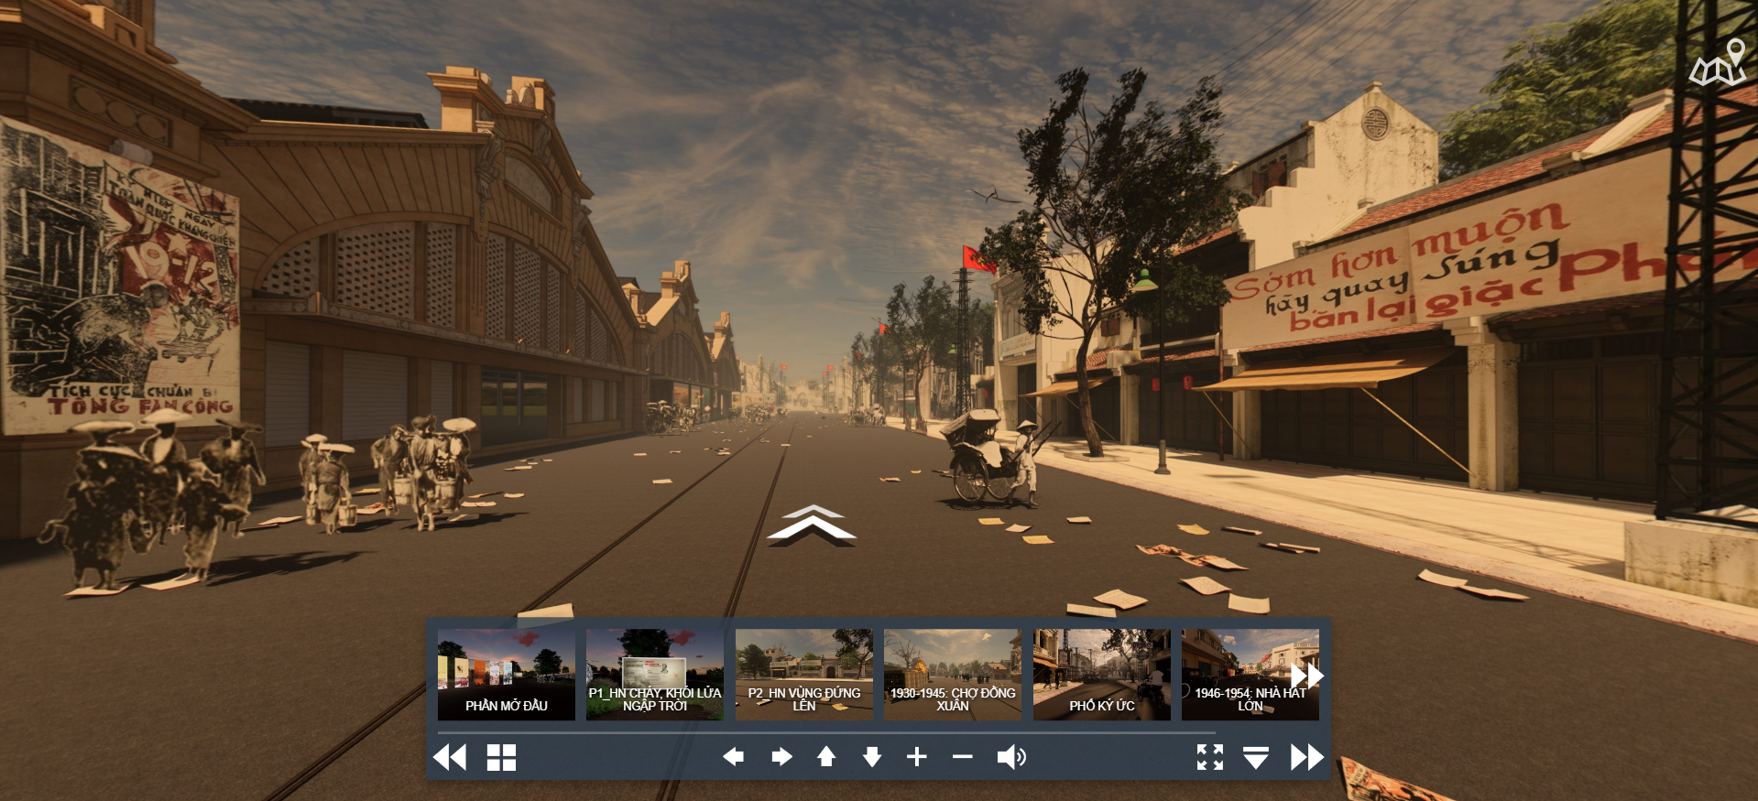Screen dimensions: 1758x801
Task: Tilt view down with the down arrow
Action: 872,757
